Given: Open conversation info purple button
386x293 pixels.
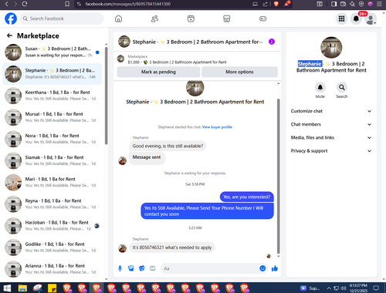Looking at the screenshot, I should tap(272, 42).
